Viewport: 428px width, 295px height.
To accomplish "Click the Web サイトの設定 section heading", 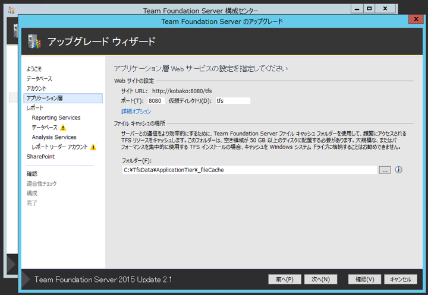I will tap(134, 81).
